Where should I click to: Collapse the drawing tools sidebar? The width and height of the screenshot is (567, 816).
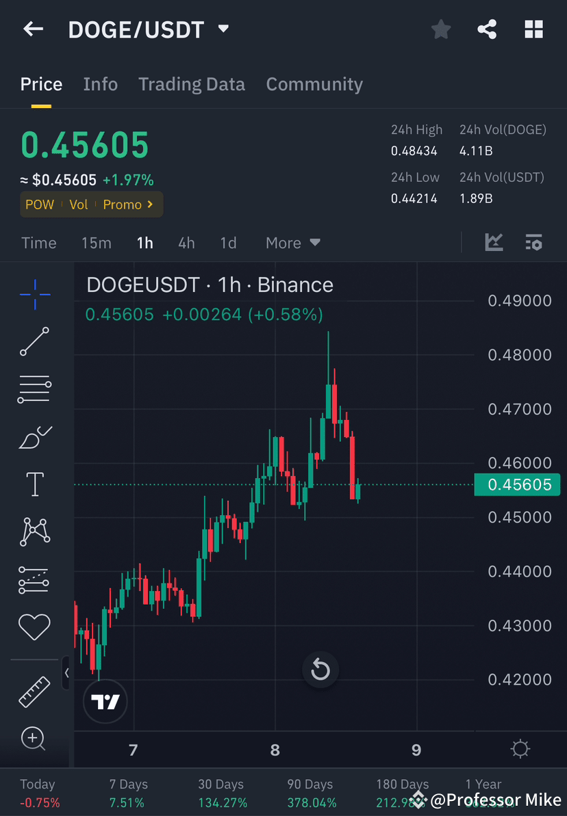[67, 673]
